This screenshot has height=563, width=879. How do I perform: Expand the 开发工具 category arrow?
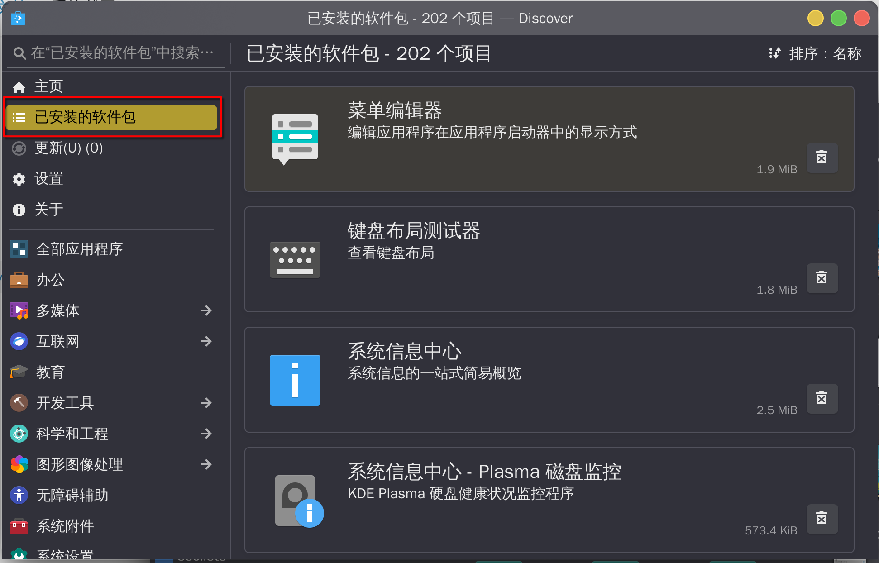[x=206, y=403]
